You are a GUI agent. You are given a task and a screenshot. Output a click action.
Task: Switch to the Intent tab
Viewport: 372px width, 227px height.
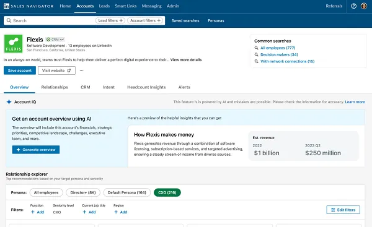click(x=108, y=87)
